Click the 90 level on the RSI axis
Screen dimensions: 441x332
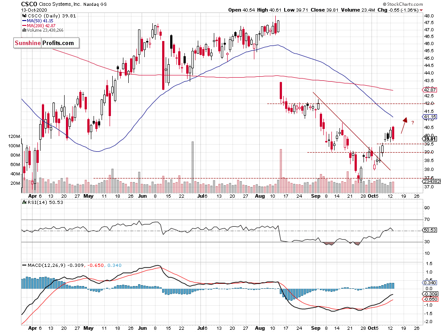click(x=427, y=208)
